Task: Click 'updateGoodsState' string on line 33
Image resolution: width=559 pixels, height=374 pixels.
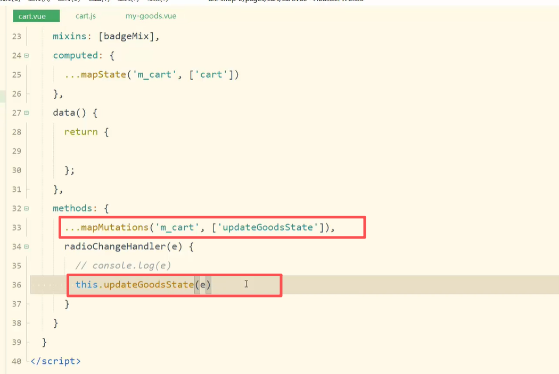Action: 267,227
